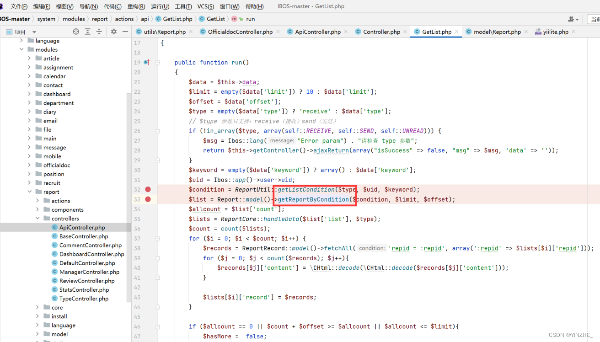Close the GetList.php tab
Screen dimensions: 600x342
point(456,32)
